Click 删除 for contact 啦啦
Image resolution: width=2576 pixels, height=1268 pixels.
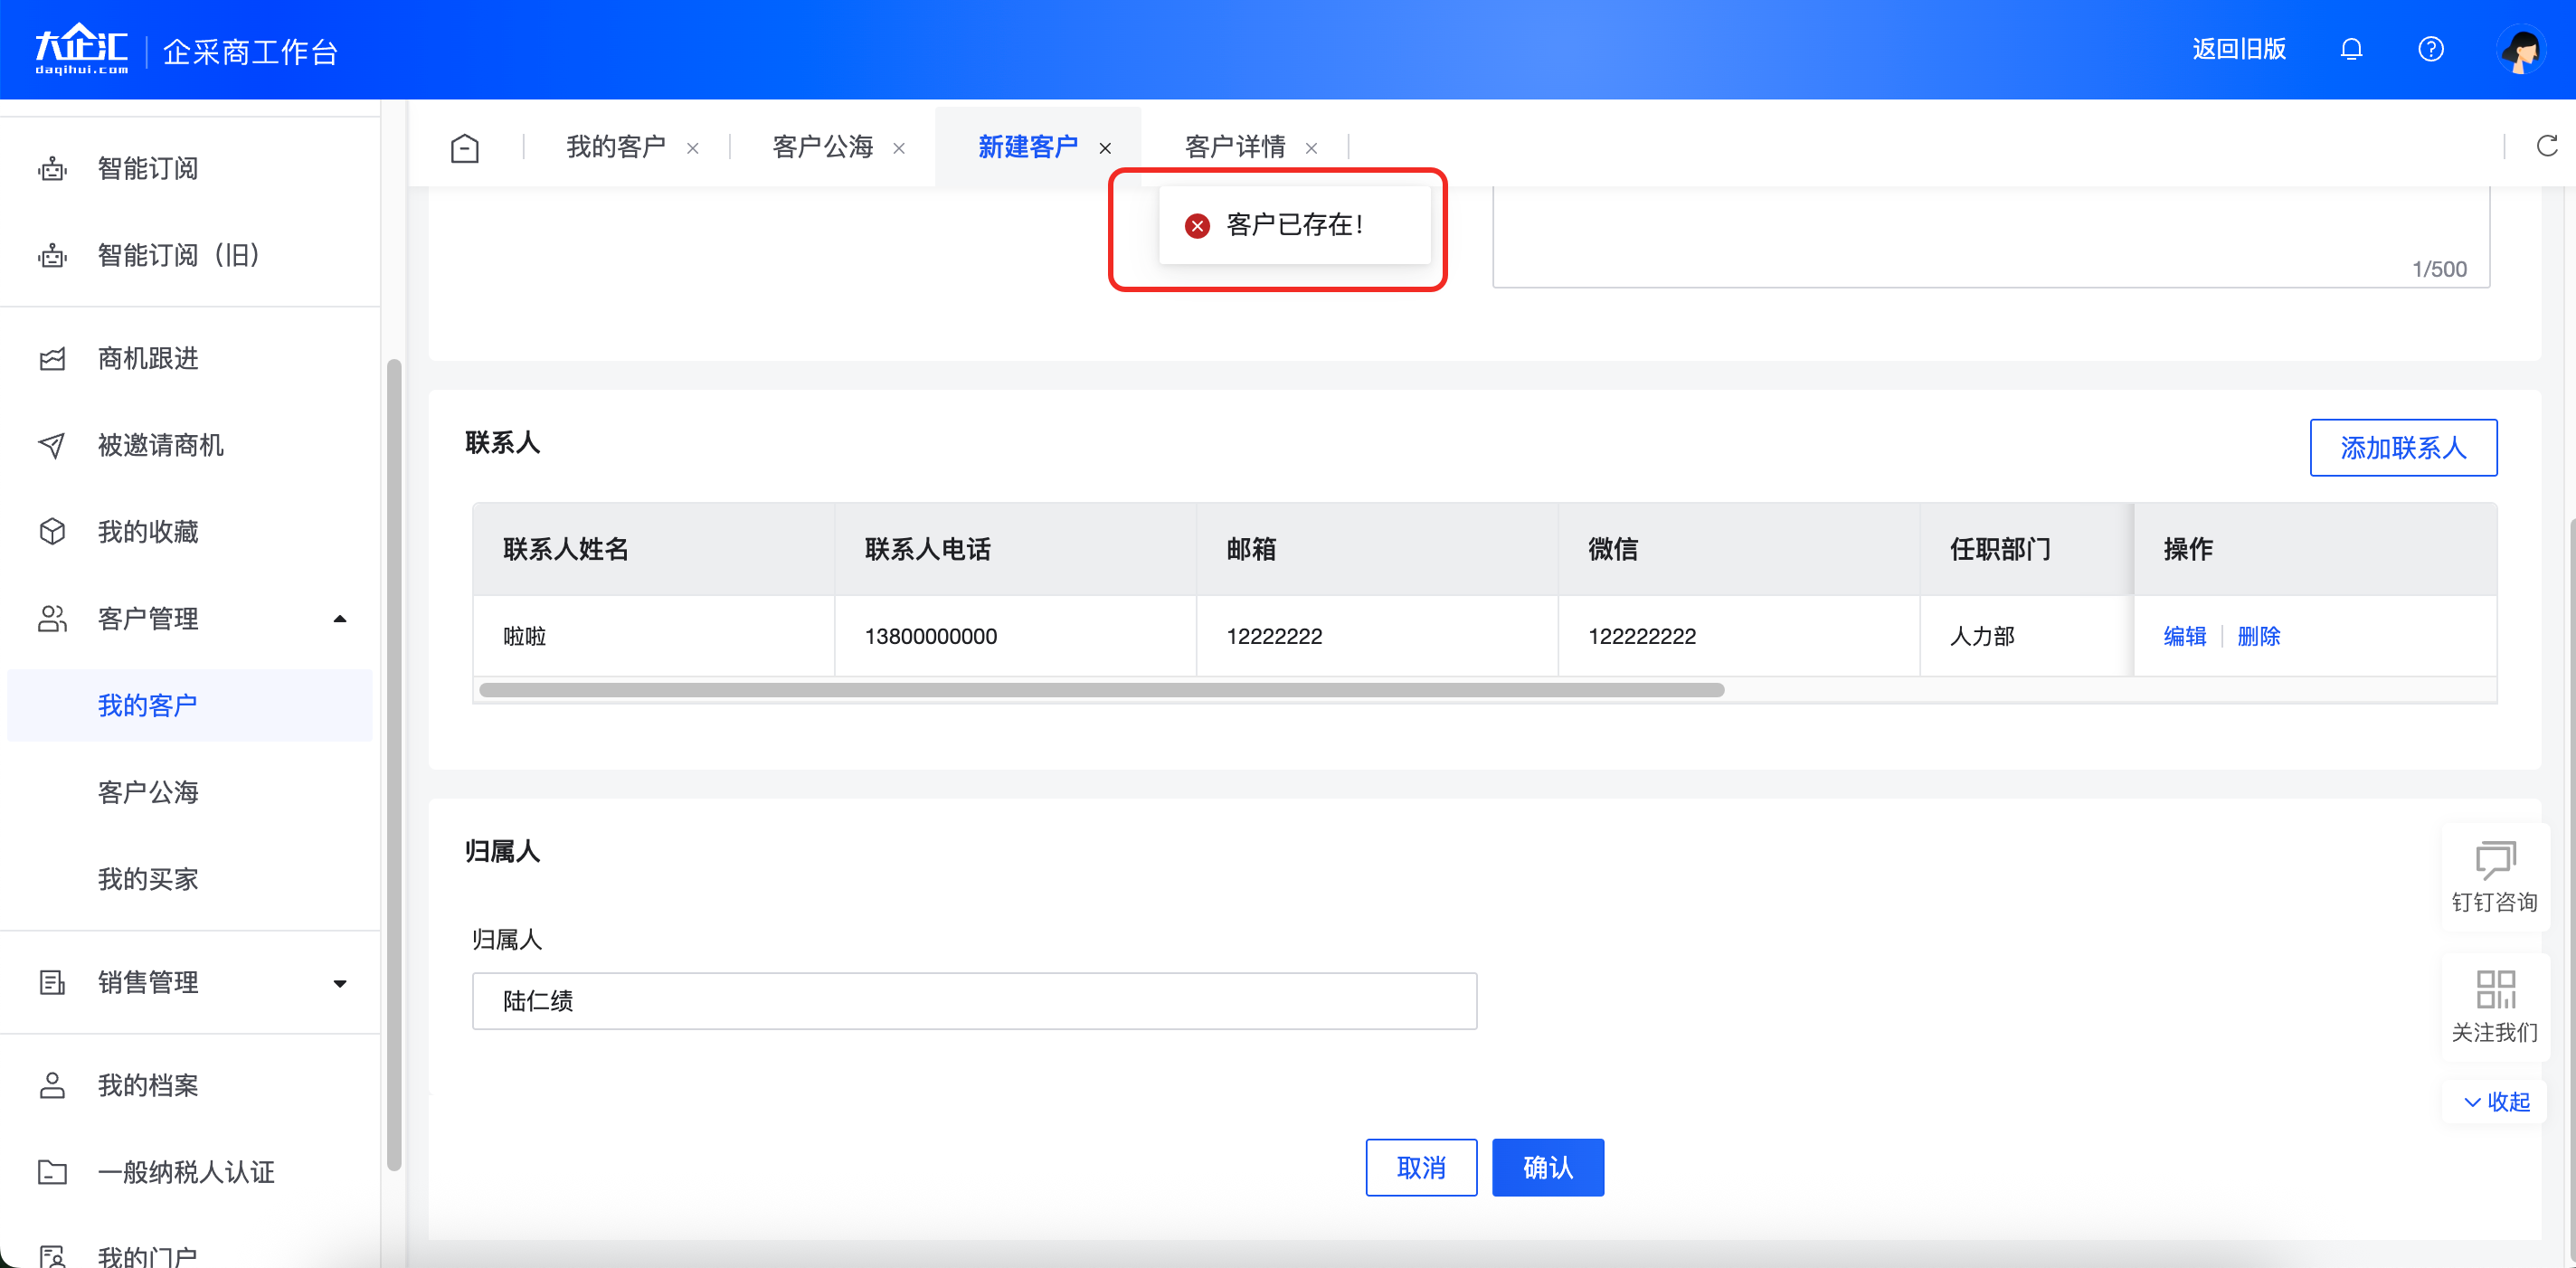[2258, 636]
